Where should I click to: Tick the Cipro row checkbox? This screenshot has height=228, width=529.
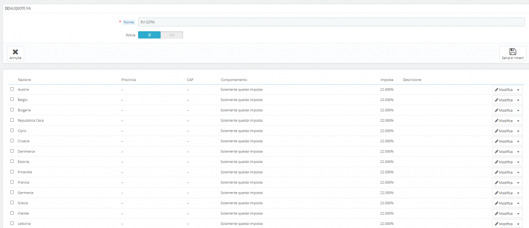click(12, 131)
